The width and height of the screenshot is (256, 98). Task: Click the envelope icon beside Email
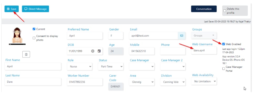coord(182,36)
